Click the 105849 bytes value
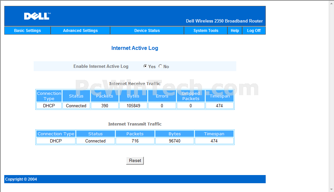Screen dimensions: 334x192 [x=133, y=106]
